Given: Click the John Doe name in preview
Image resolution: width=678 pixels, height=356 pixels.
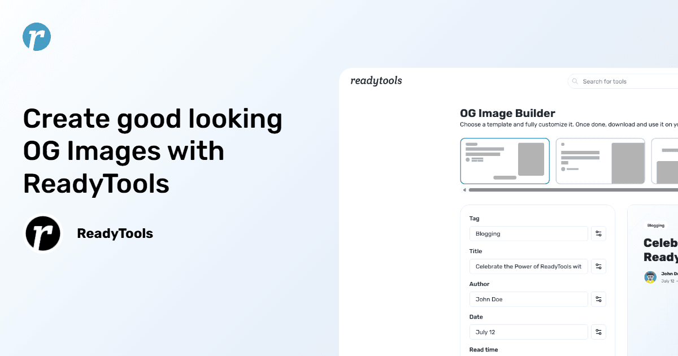Looking at the screenshot, I should [x=670, y=273].
